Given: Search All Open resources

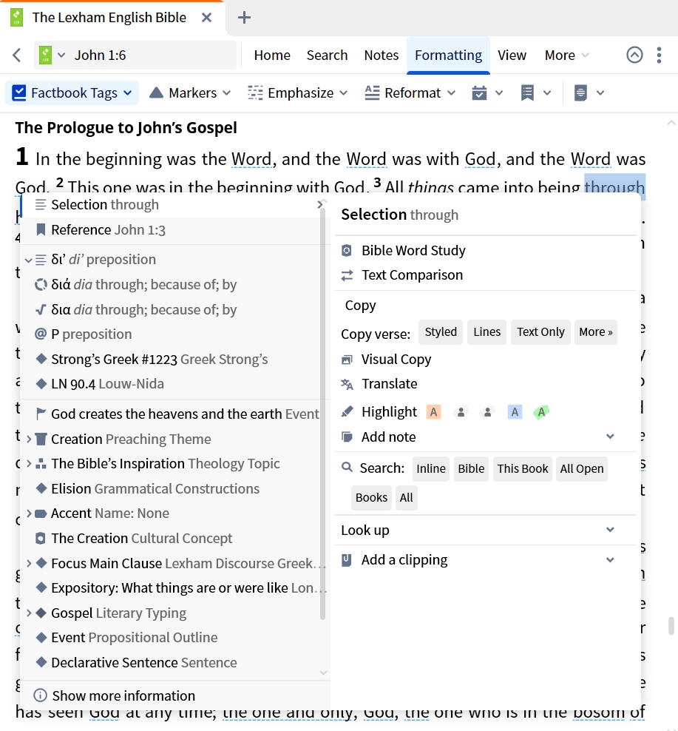Looking at the screenshot, I should point(582,469).
